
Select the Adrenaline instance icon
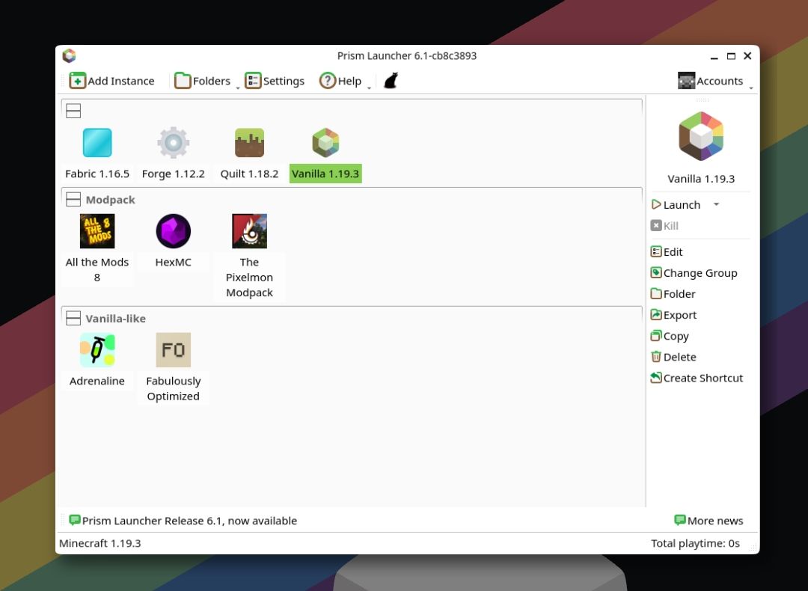[x=97, y=350]
